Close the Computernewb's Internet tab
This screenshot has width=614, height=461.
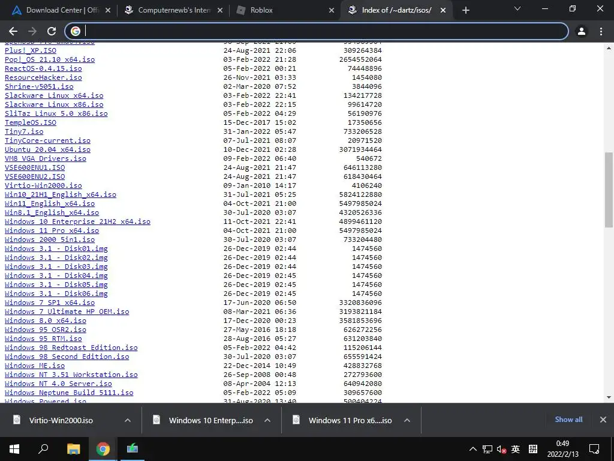(220, 10)
